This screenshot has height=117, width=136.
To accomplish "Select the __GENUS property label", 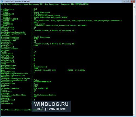I will tap(4, 11).
